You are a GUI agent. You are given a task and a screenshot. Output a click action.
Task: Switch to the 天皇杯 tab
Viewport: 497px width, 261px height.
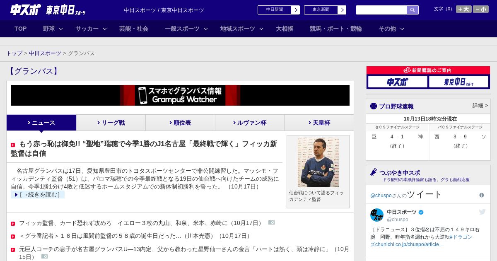click(x=319, y=123)
